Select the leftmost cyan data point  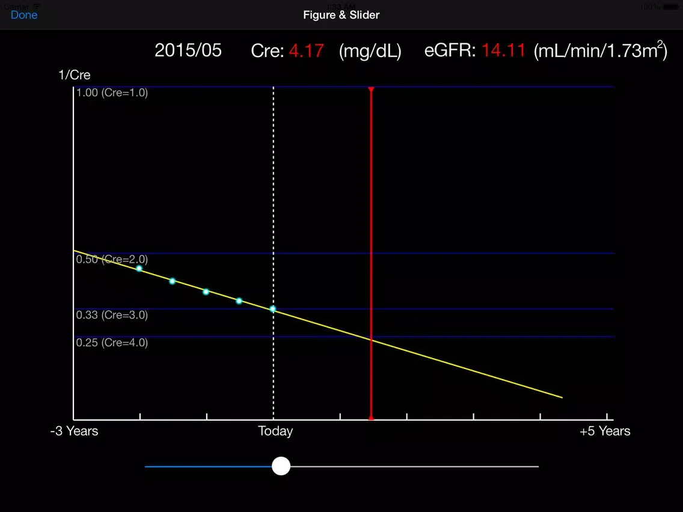pyautogui.click(x=139, y=269)
